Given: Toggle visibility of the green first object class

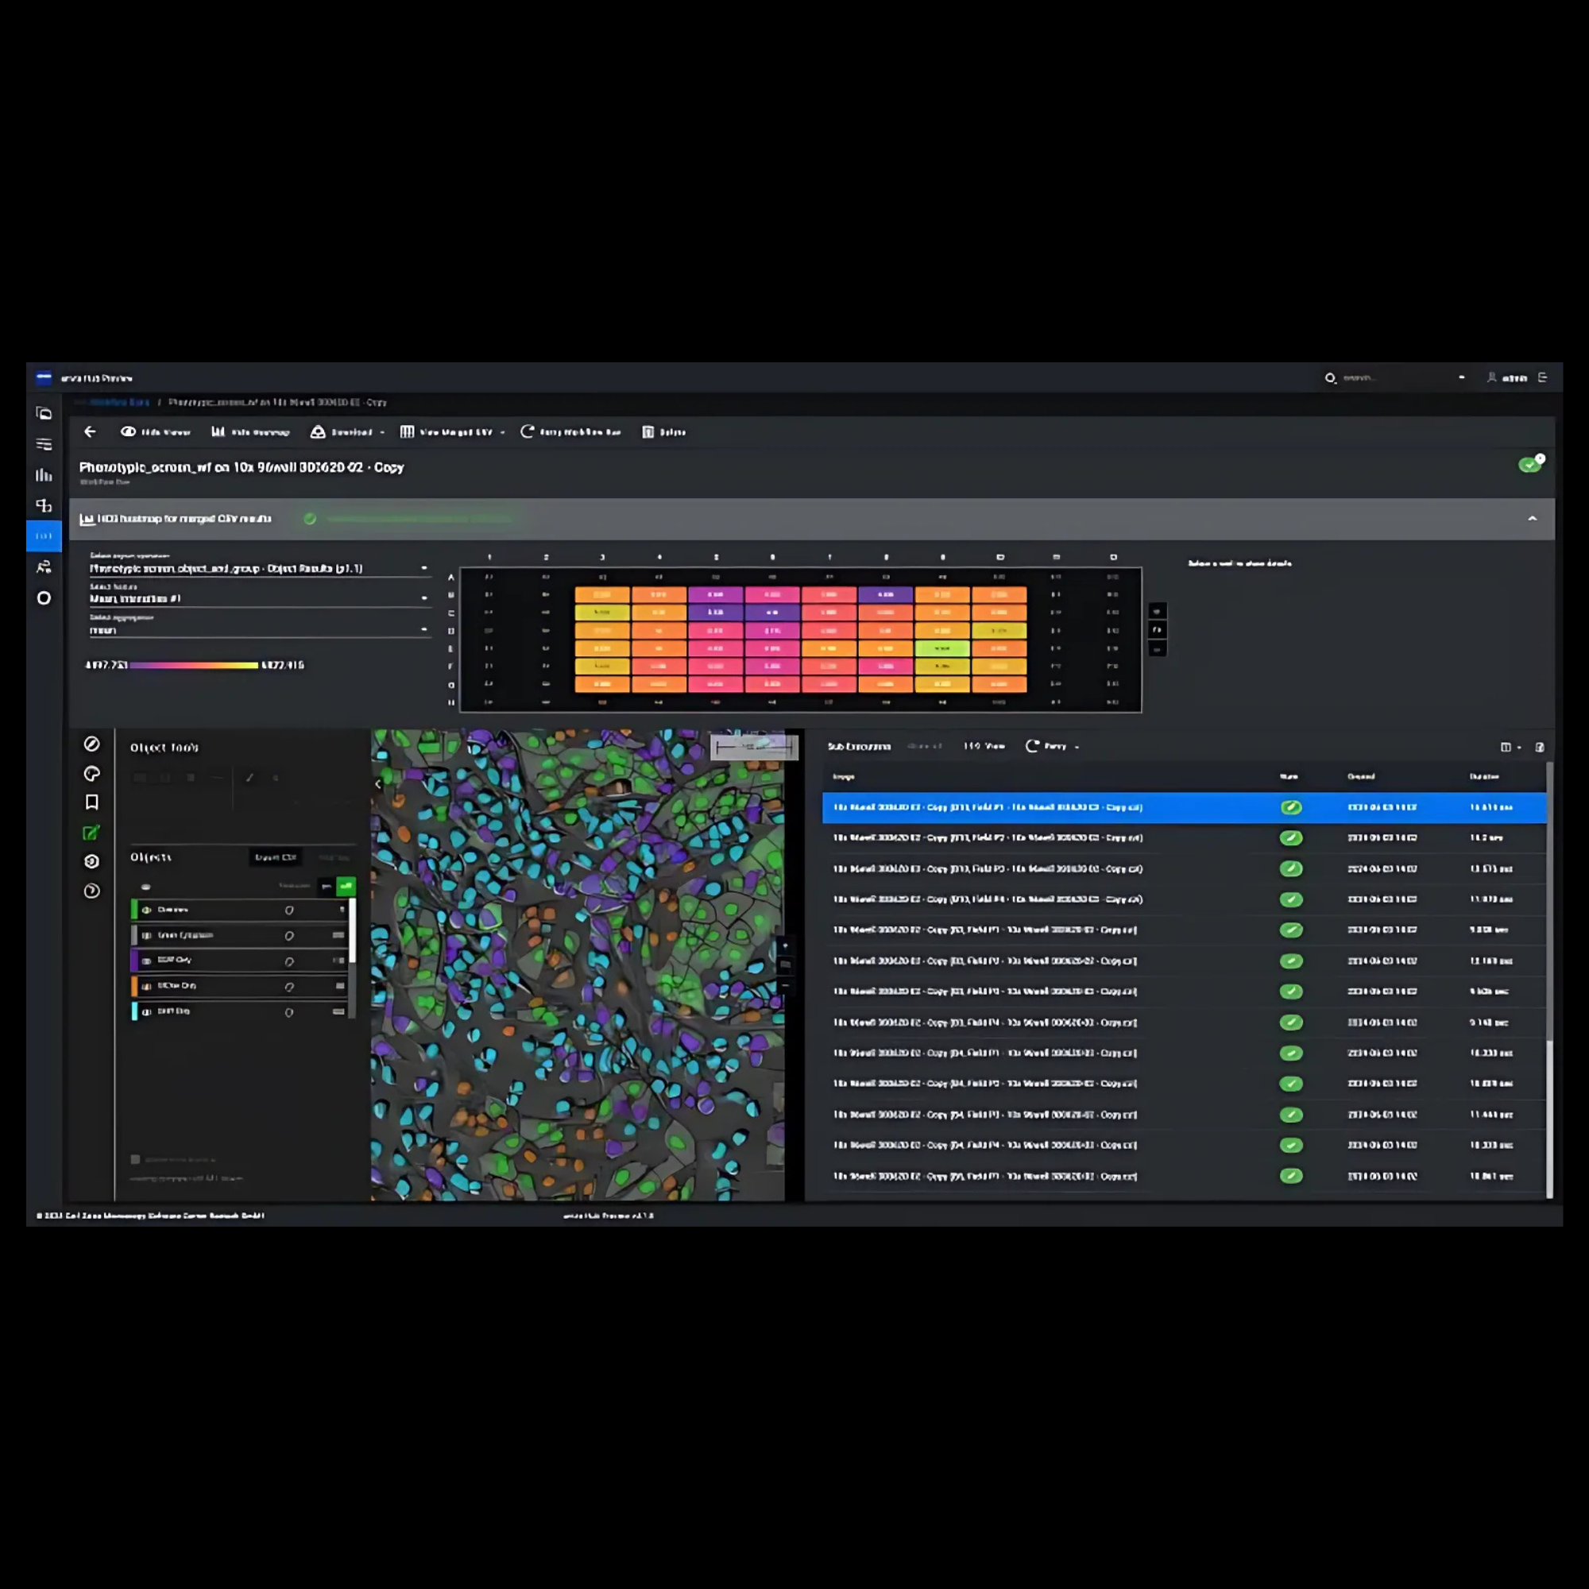Looking at the screenshot, I should 146,910.
